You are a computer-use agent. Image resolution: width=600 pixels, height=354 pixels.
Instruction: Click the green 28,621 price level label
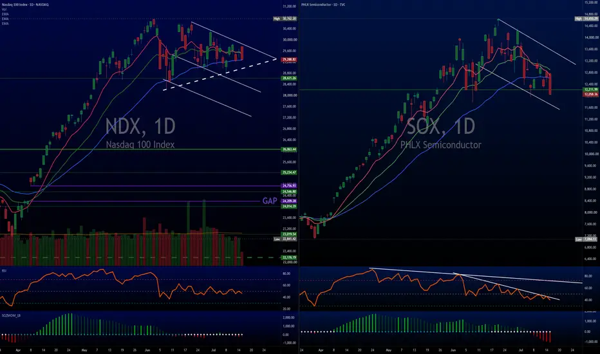coord(289,78)
